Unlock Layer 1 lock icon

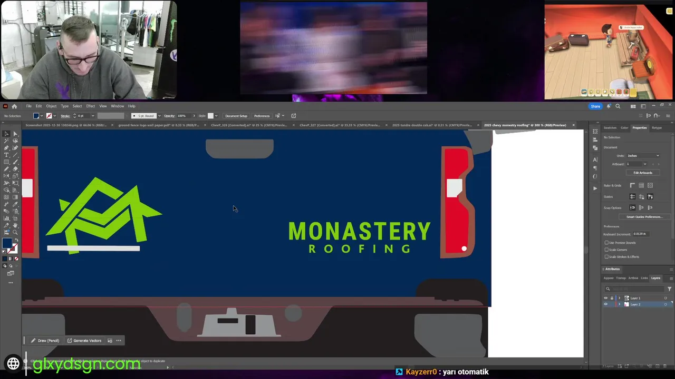tap(612, 298)
